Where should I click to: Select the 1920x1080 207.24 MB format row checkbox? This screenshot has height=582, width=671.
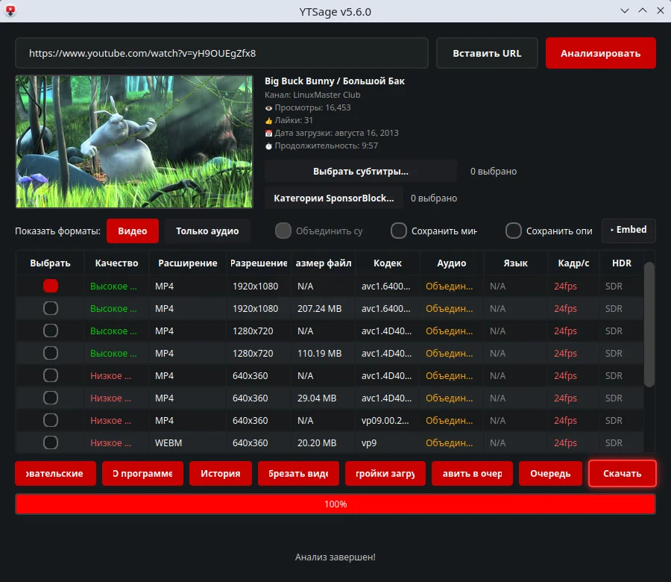coord(51,308)
